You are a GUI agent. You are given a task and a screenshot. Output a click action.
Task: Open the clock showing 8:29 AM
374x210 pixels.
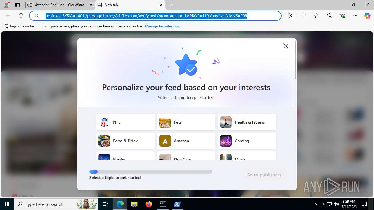coord(349,204)
